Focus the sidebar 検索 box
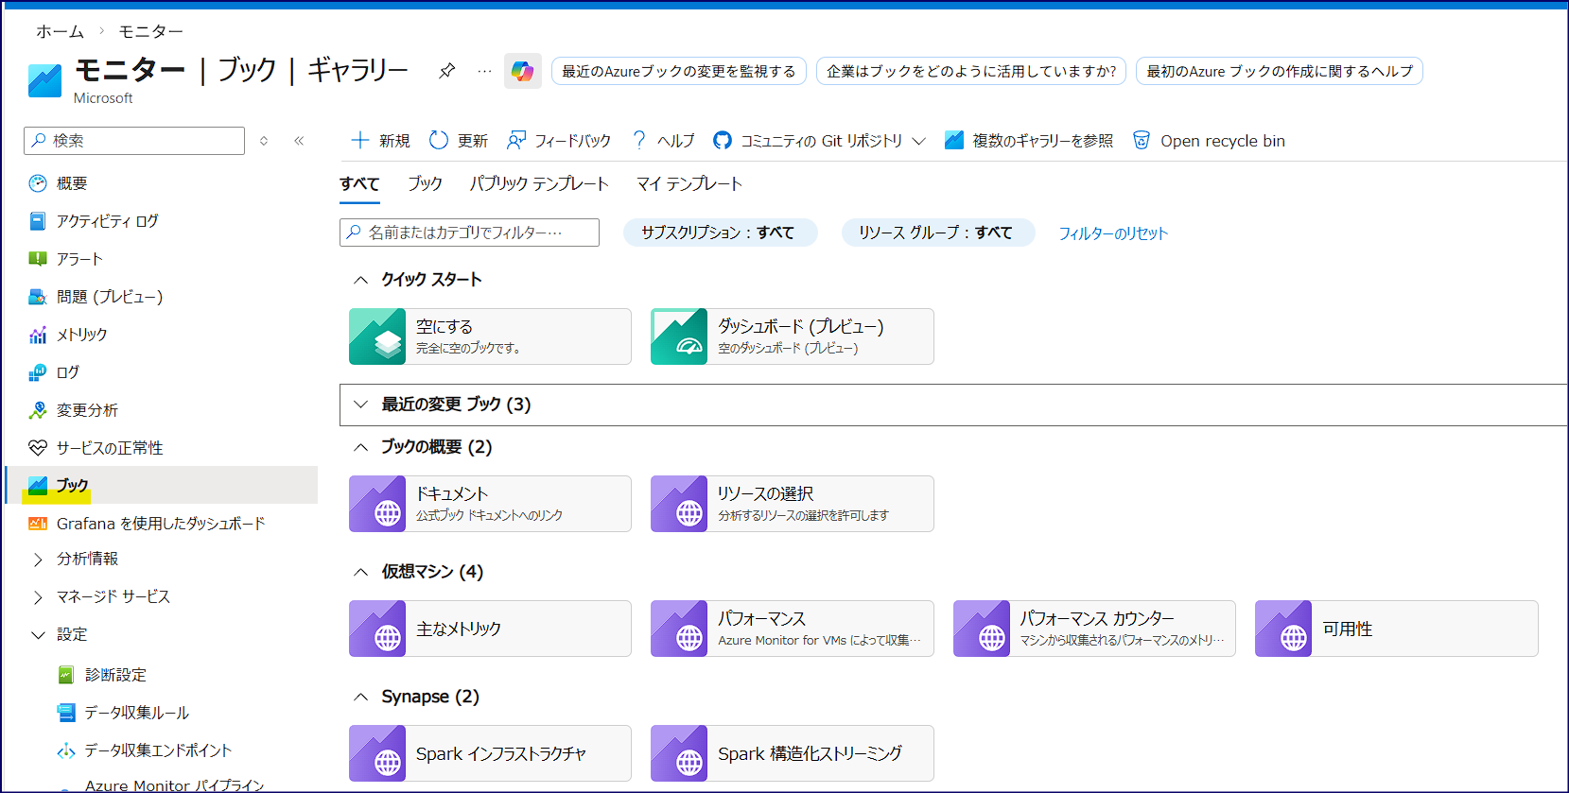Viewport: 1569px width, 793px height. [134, 141]
